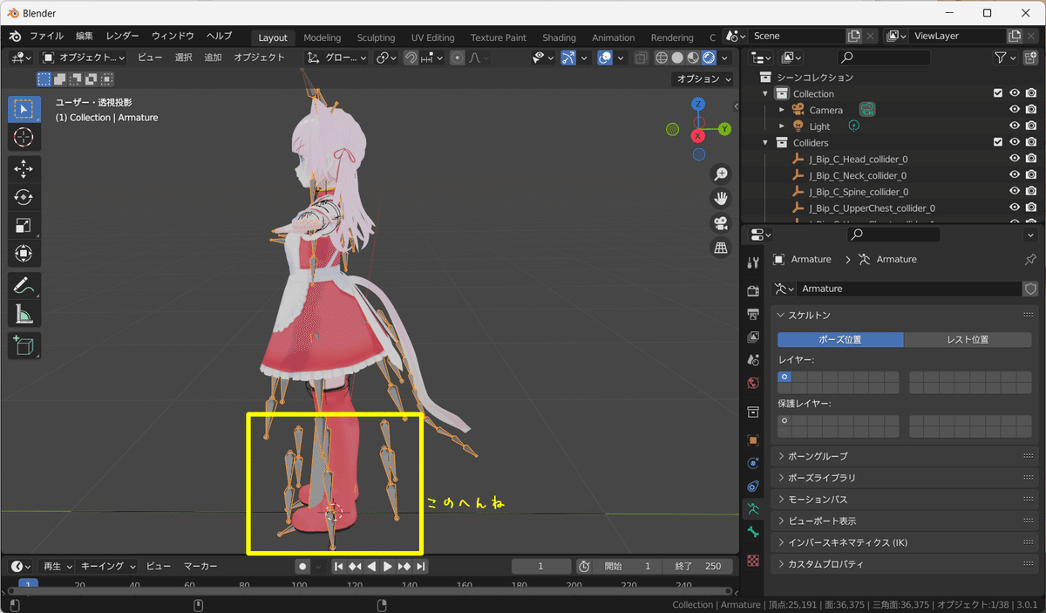This screenshot has width=1046, height=613.
Task: Select rendered viewport shading sphere
Action: click(709, 58)
